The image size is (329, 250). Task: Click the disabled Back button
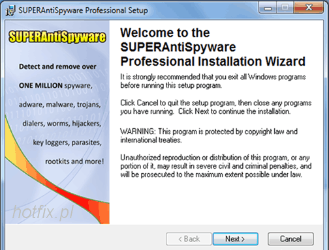tap(189, 239)
